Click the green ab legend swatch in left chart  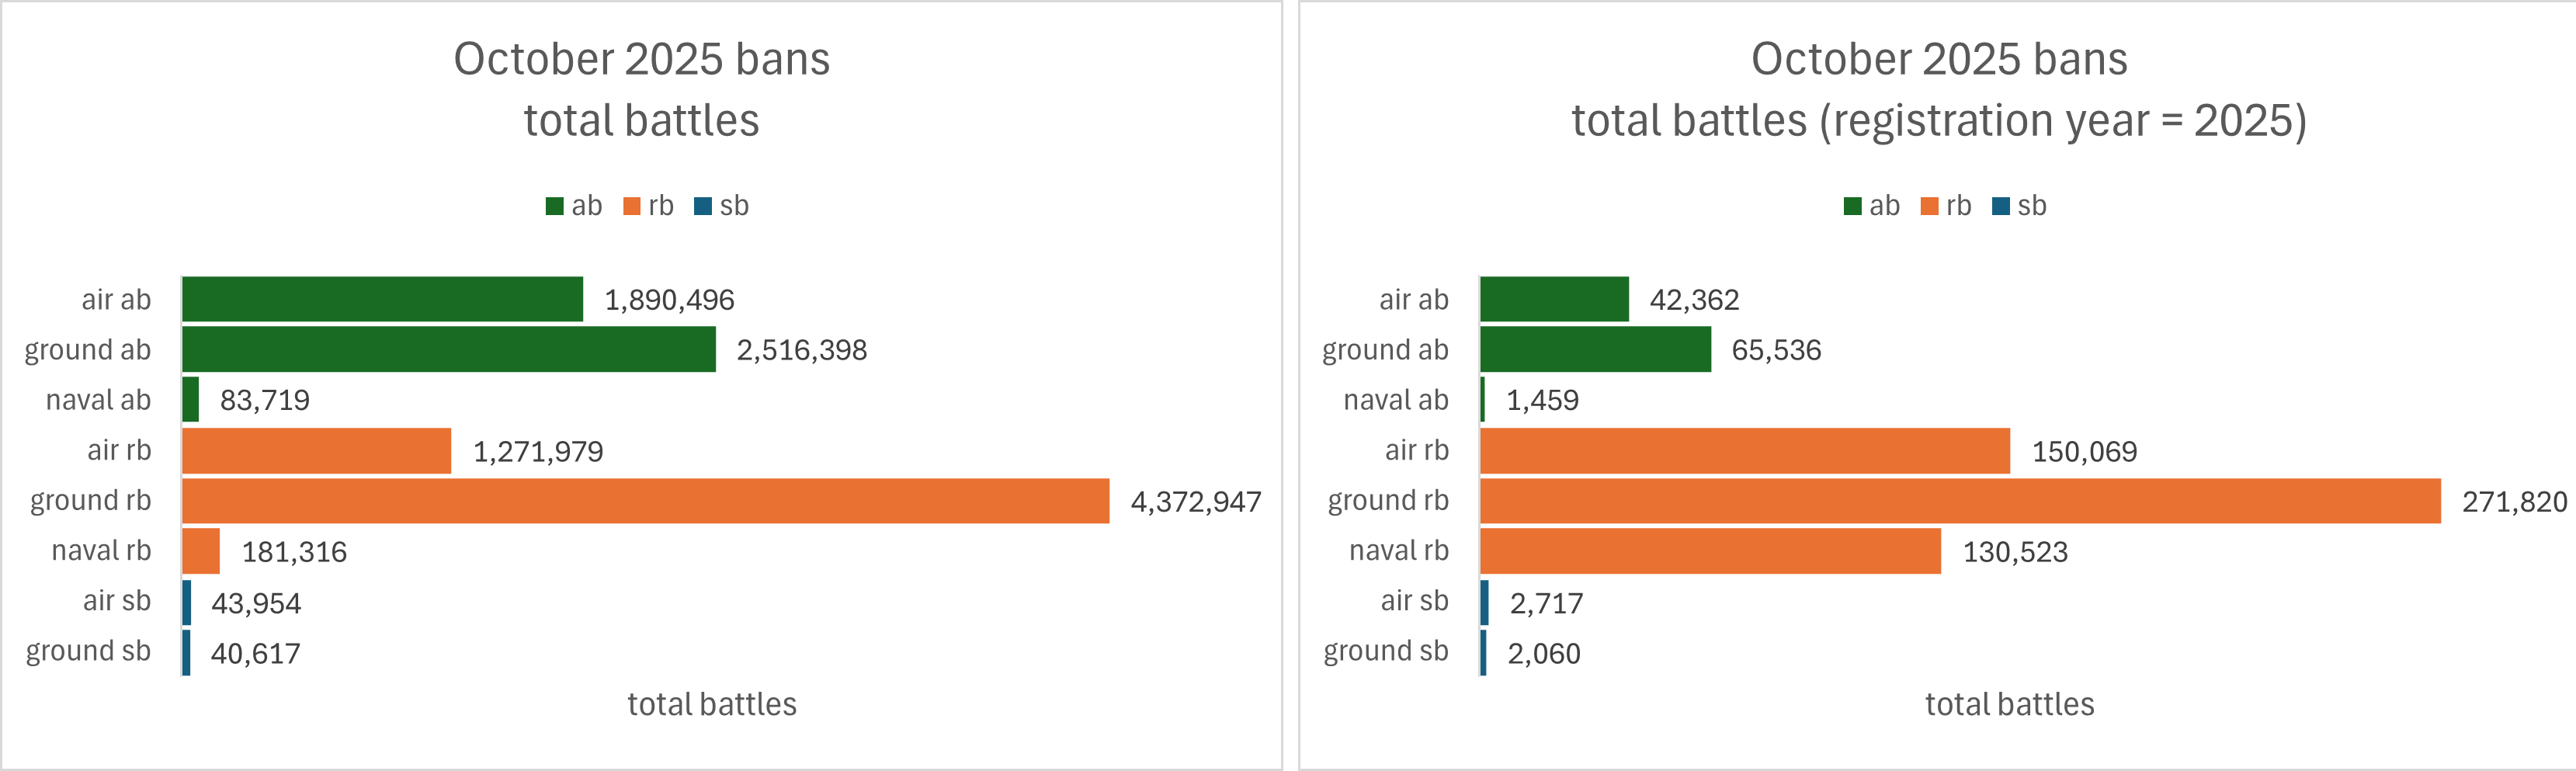pyautogui.click(x=554, y=207)
